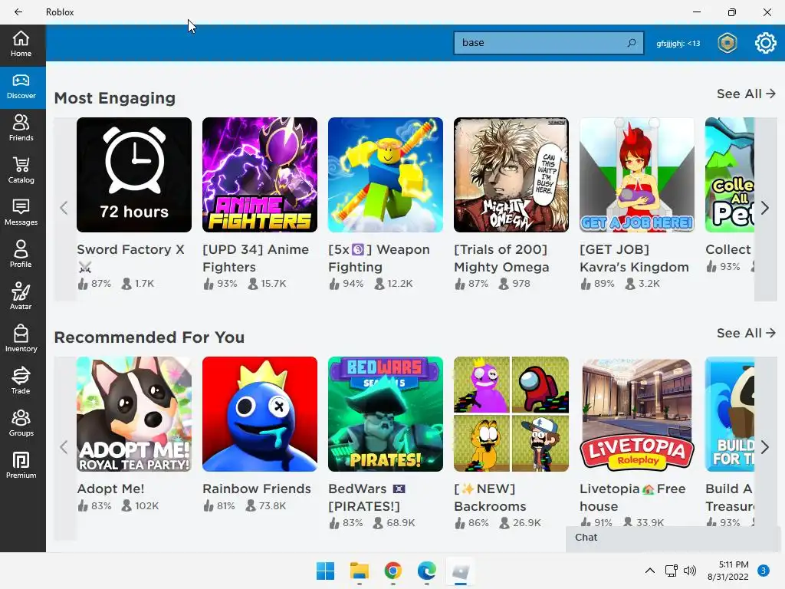
Task: Click the 'Recommended For You' heading
Action: pyautogui.click(x=149, y=337)
